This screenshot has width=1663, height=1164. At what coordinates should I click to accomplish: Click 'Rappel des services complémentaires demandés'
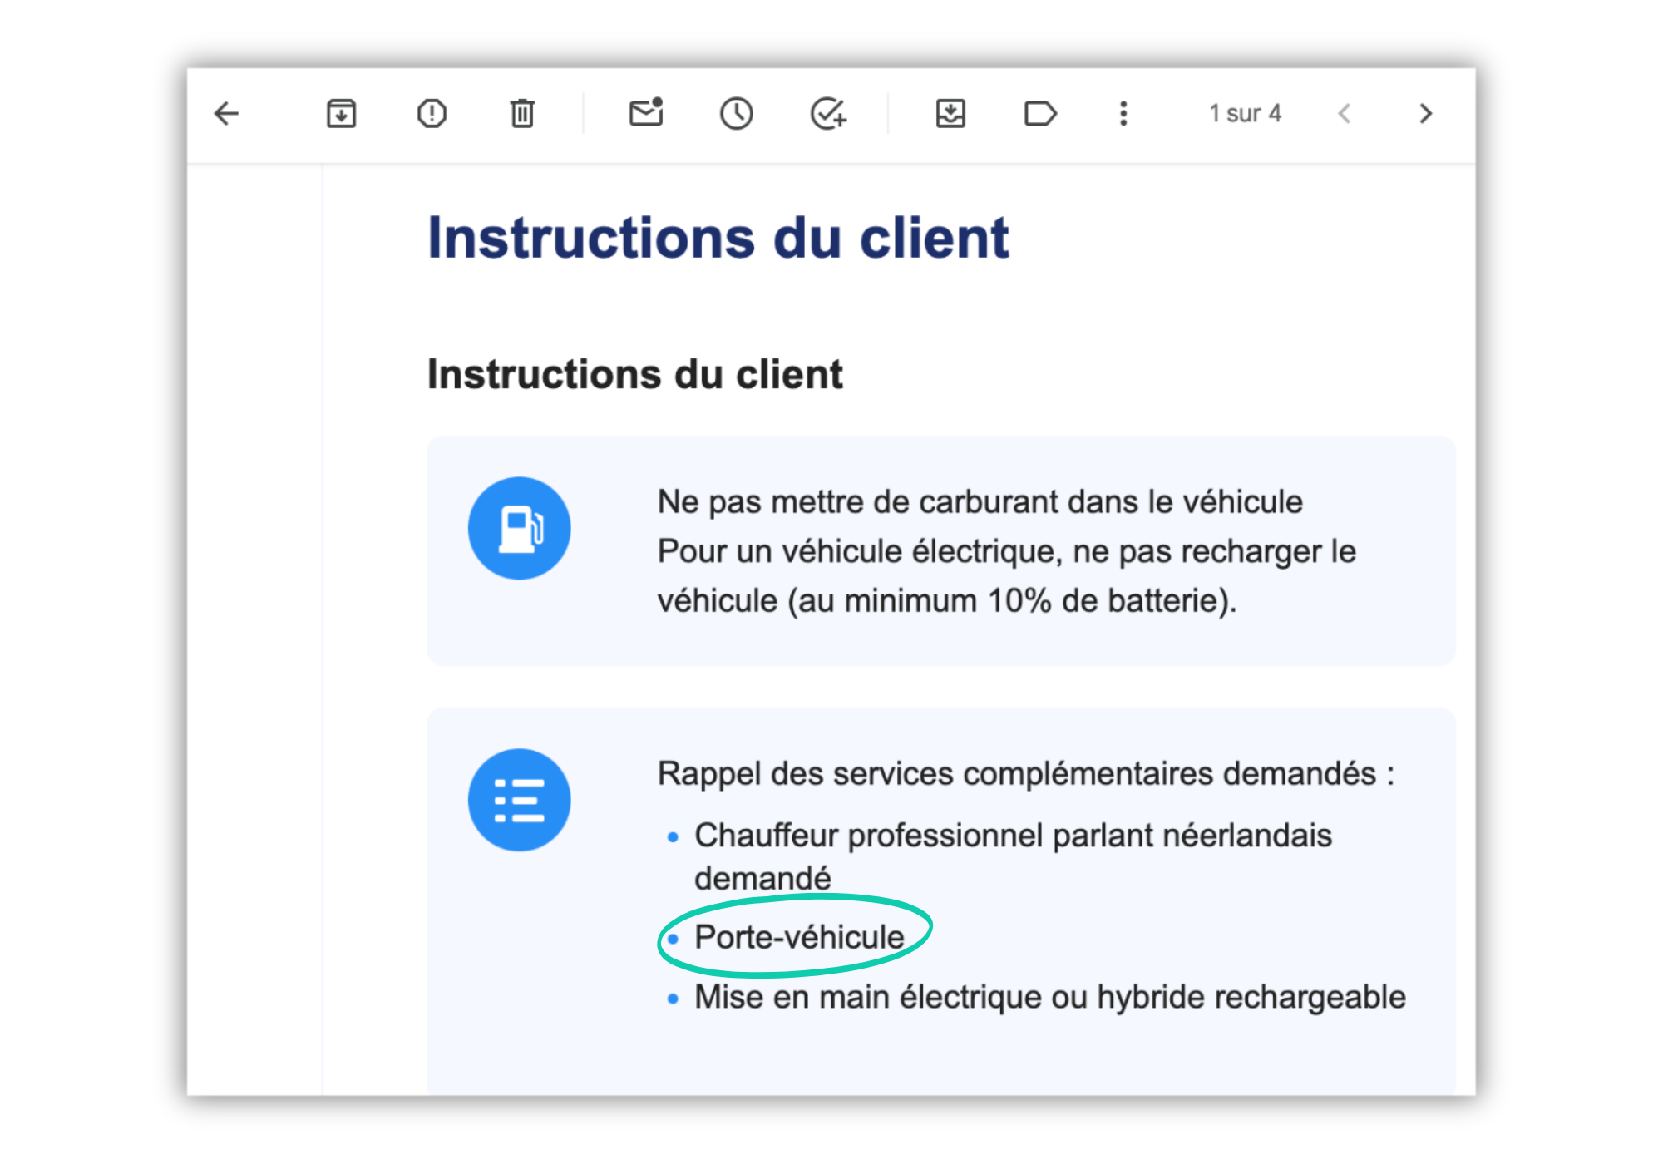[x=1025, y=774]
